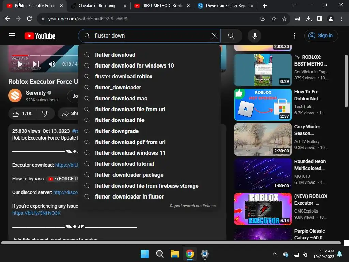This screenshot has height=262, width=349.
Task: Choose suggestion 'flutter download pdf from url'
Action: tap(149, 142)
